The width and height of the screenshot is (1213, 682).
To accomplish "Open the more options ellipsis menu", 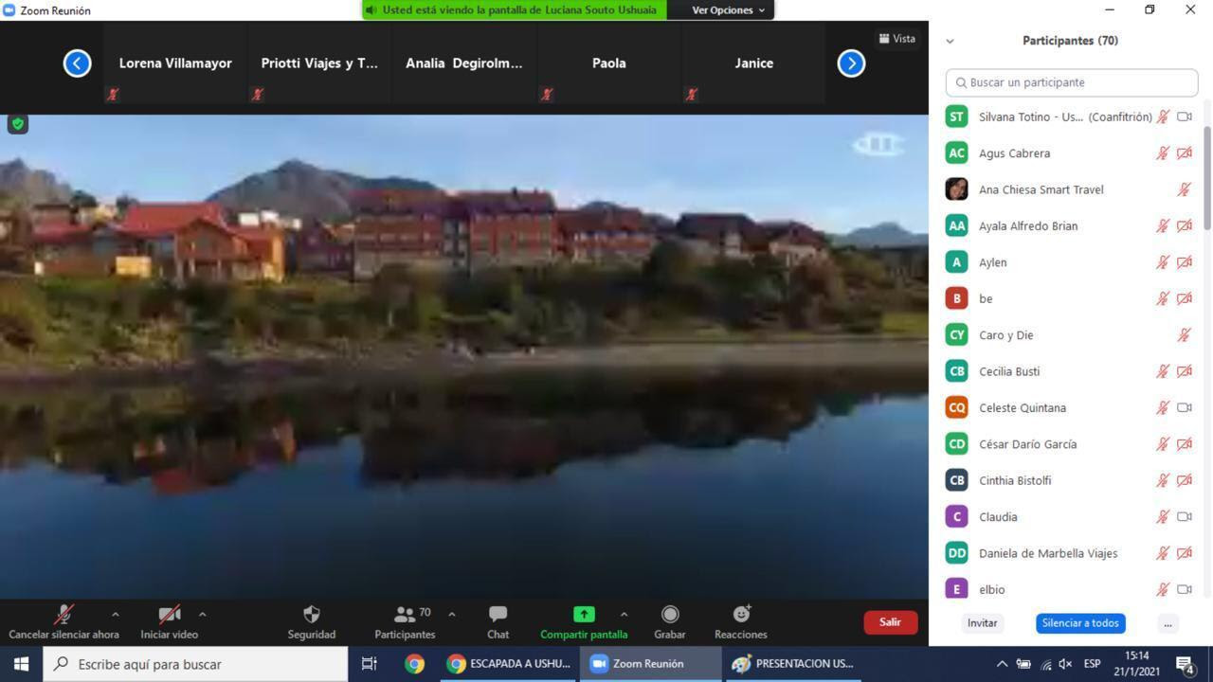I will 1168,623.
